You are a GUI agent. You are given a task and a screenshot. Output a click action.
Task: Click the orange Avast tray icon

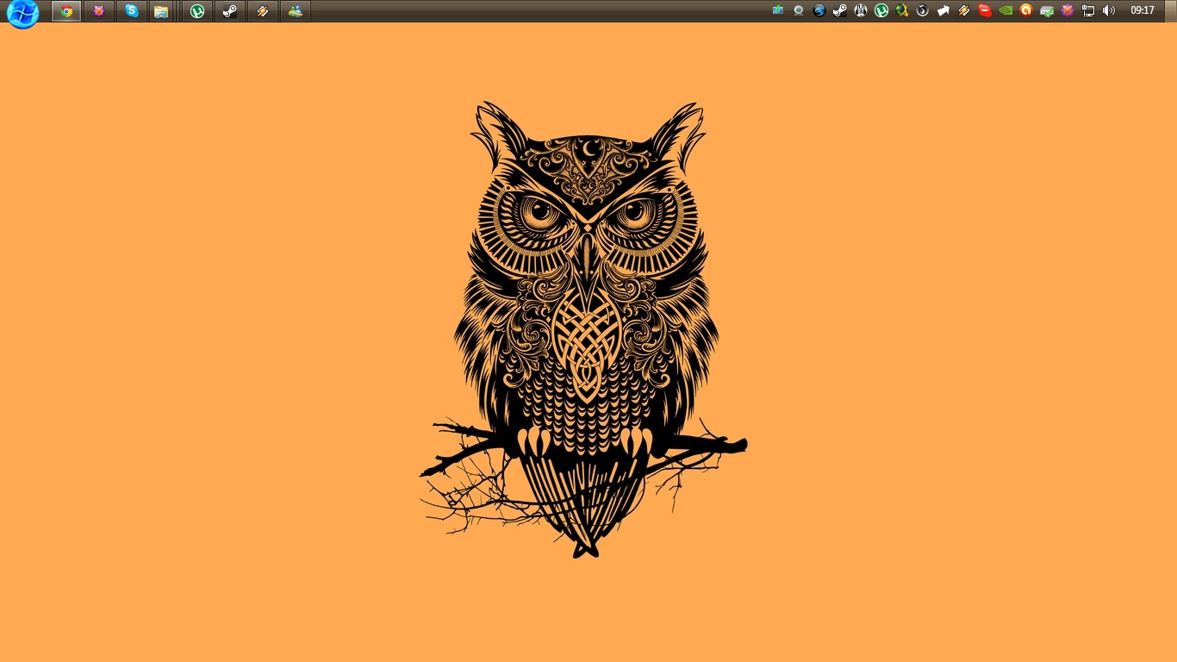tap(1026, 11)
